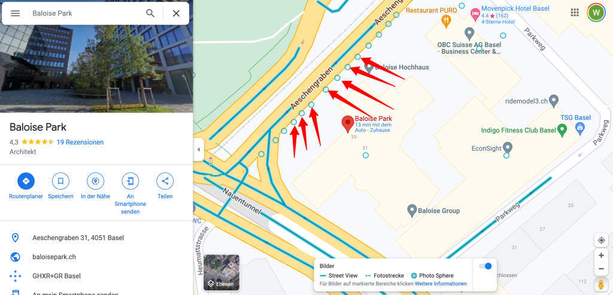Open the Movenpick Hotel Basel marker
613x295 pixels.
475,15
